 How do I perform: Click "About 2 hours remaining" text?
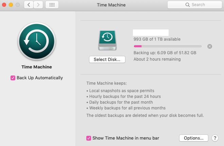tap(157, 59)
